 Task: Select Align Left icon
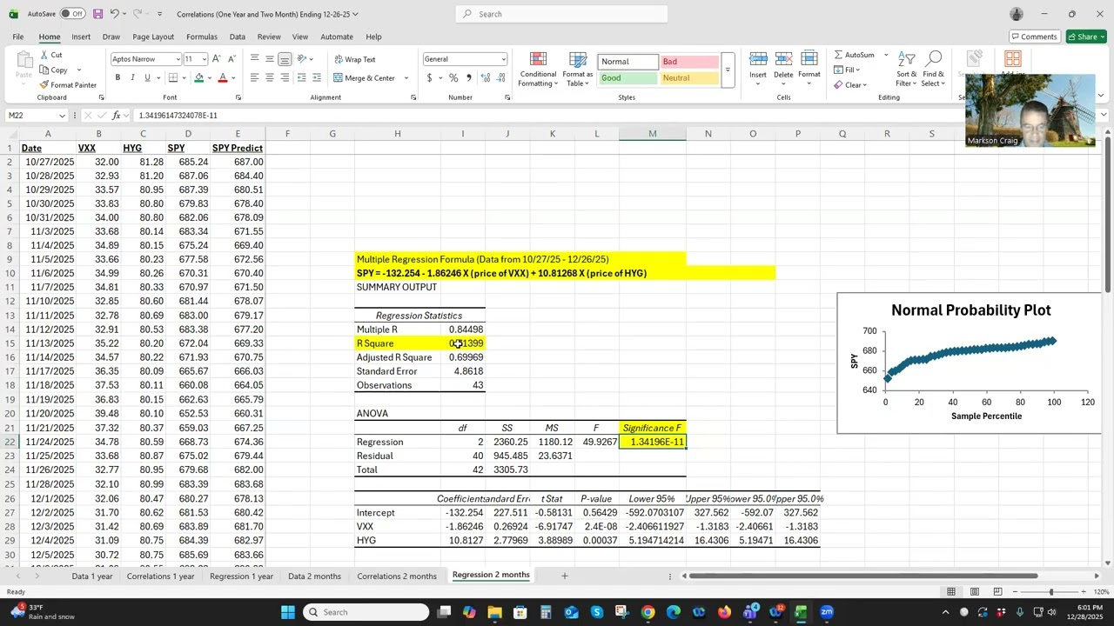pos(254,78)
